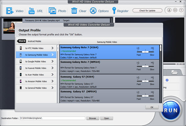Viewport: 186px width, 126px height.
Task: Click the email envelope icon
Action: (x=175, y=10)
